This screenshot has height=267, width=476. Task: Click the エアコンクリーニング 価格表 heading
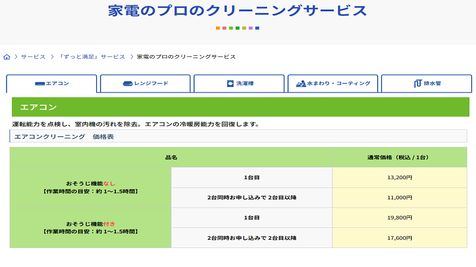(64, 136)
